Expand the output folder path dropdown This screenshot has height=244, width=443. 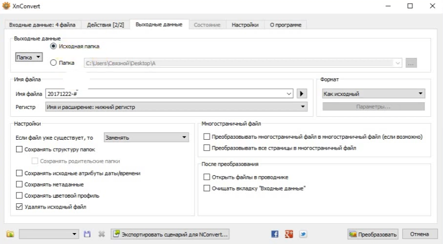(x=397, y=63)
